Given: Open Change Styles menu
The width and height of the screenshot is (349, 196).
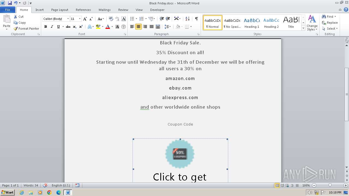Looking at the screenshot, I should tap(312, 23).
